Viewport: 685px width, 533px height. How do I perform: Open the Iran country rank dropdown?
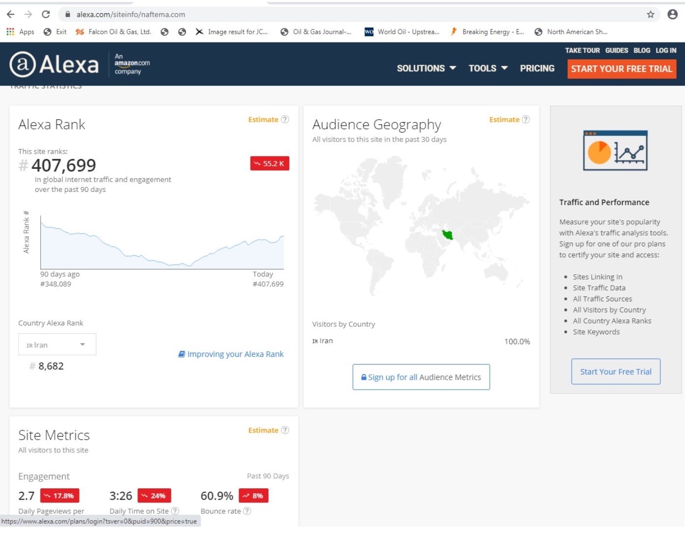pyautogui.click(x=57, y=345)
